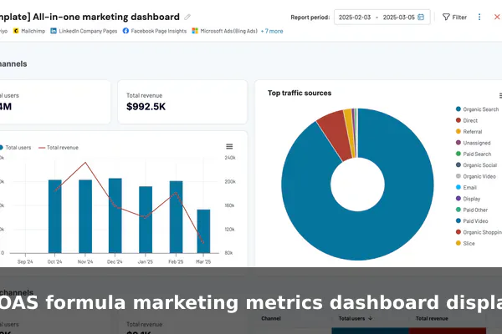The width and height of the screenshot is (502, 334).
Task: Open the Filter button
Action: [x=454, y=17]
